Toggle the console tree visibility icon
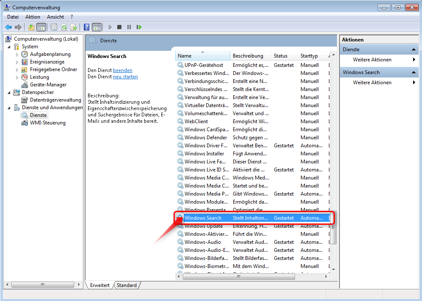Image resolution: width=422 pixels, height=301 pixels. coord(41,27)
